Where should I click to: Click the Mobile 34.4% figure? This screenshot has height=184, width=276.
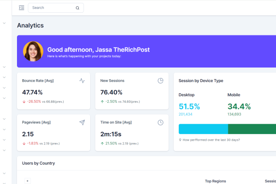tap(239, 107)
